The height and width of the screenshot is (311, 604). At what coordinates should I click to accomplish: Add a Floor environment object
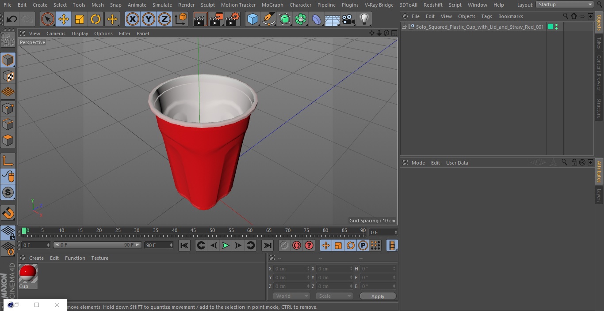pyautogui.click(x=333, y=19)
